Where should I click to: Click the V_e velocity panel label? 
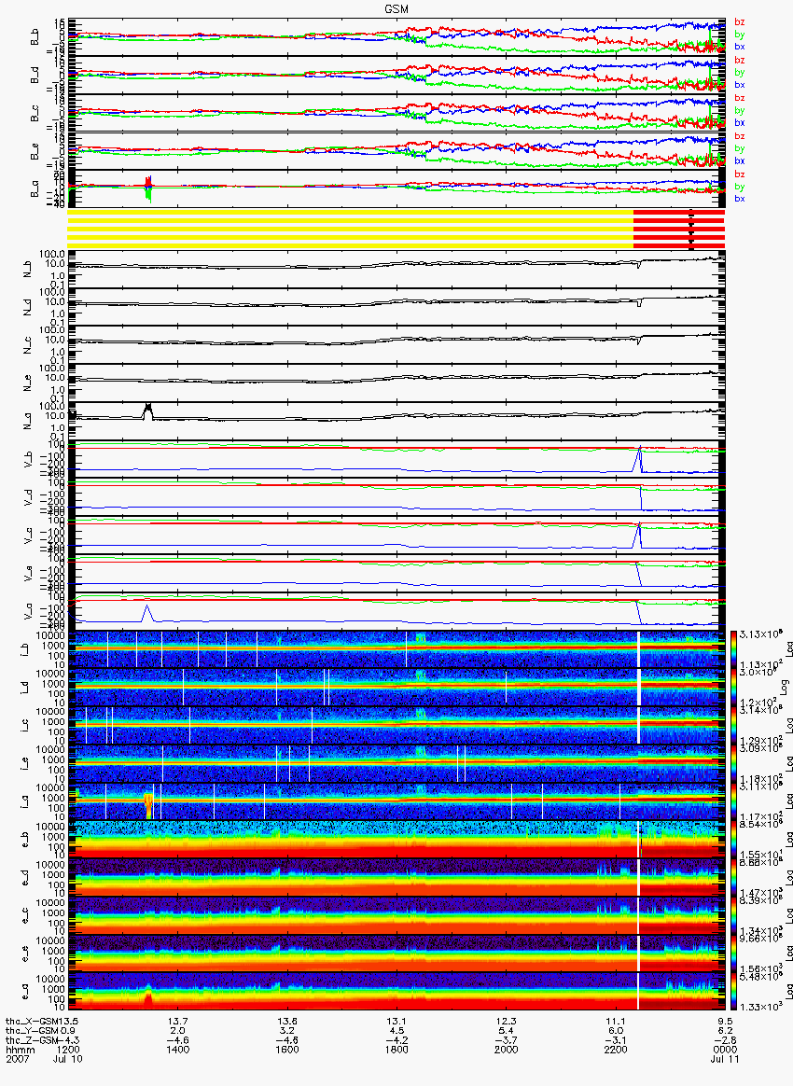point(28,574)
